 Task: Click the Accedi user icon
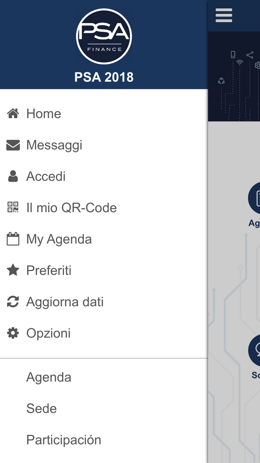pyautogui.click(x=13, y=176)
